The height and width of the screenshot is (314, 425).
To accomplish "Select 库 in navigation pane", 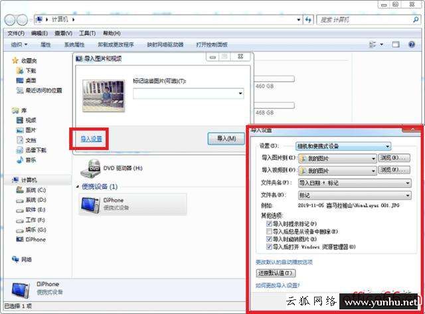I will 19,110.
